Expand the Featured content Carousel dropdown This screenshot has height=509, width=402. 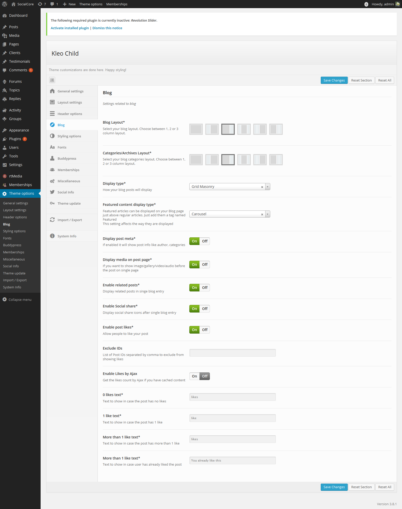coord(267,214)
